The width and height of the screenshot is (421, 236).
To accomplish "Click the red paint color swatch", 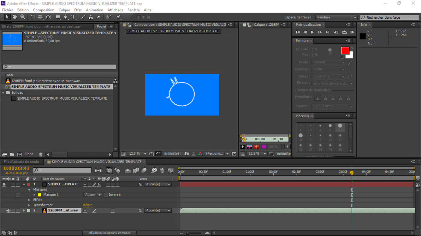I will pos(344,50).
